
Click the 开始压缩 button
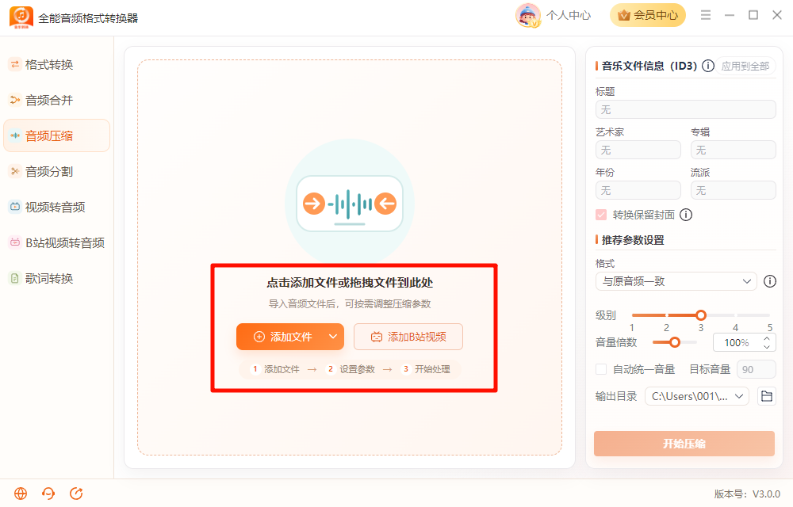[x=684, y=444]
